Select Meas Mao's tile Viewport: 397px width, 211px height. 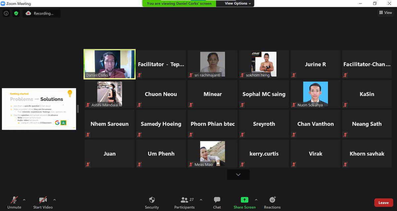(212, 153)
